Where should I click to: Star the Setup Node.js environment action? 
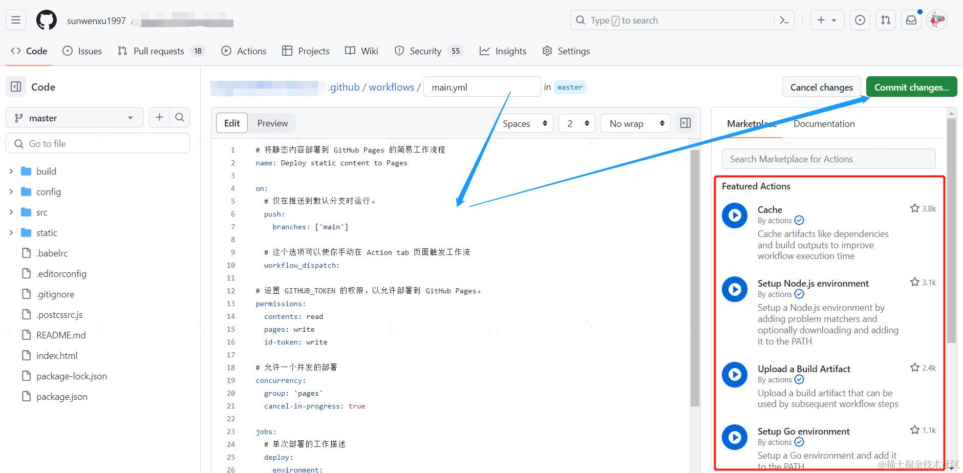[915, 282]
